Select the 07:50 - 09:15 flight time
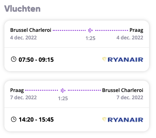Viewport: 156px width, 138px height. [36, 60]
